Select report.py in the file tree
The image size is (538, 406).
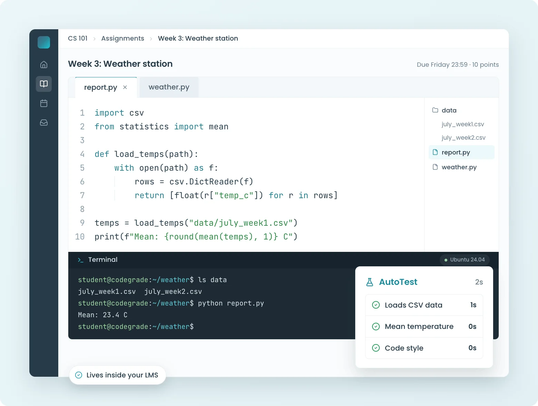[461, 152]
